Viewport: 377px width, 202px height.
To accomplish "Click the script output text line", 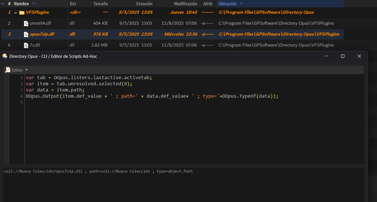I will click(x=98, y=171).
